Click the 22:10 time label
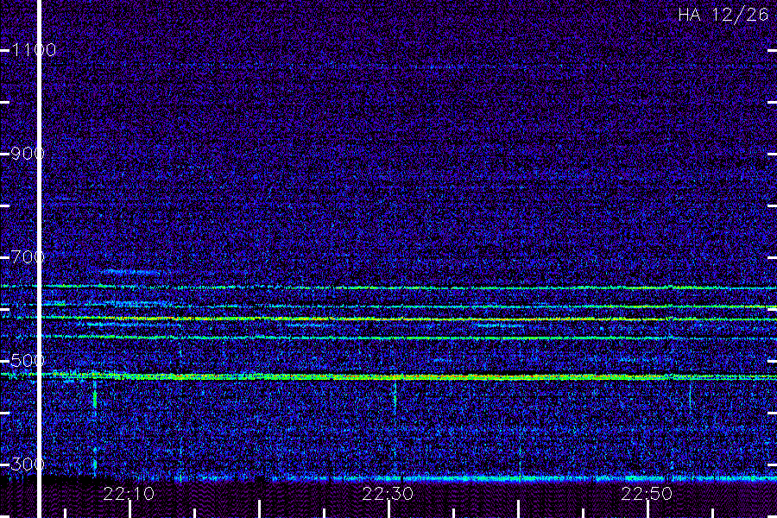 (129, 494)
